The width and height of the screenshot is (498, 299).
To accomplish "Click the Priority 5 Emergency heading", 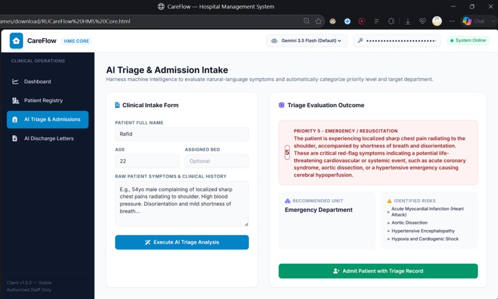I will pos(345,131).
